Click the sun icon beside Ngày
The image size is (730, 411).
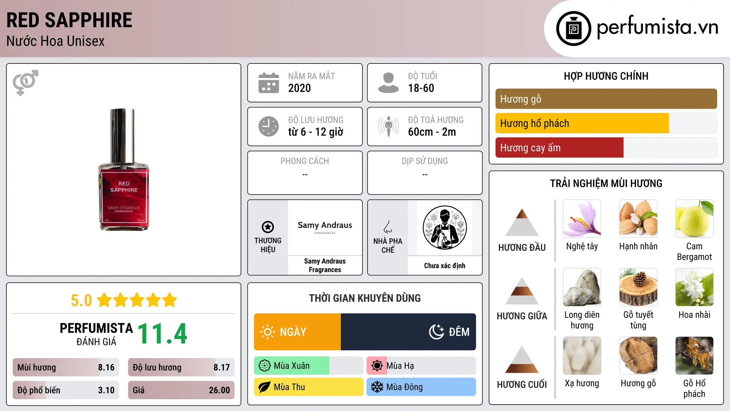[x=267, y=332]
